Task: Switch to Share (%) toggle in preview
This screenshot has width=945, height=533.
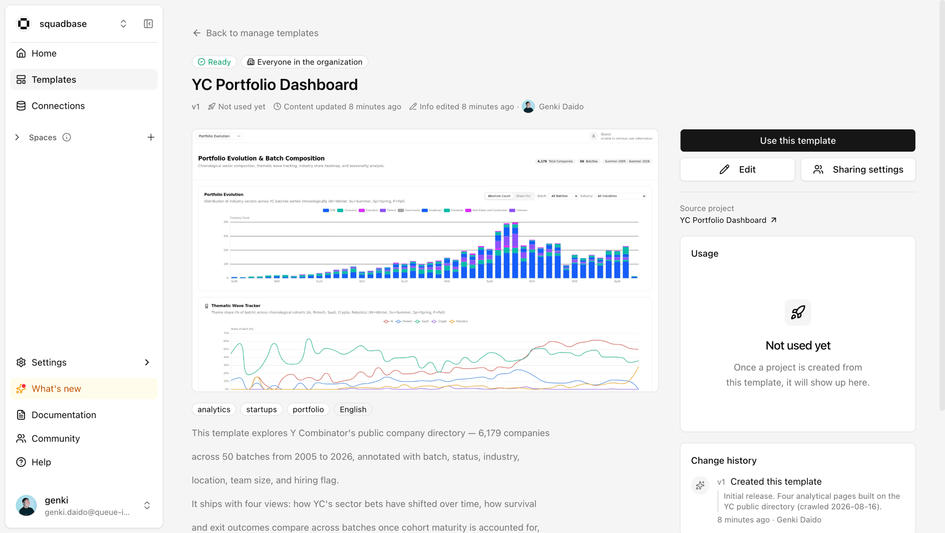Action: 523,196
